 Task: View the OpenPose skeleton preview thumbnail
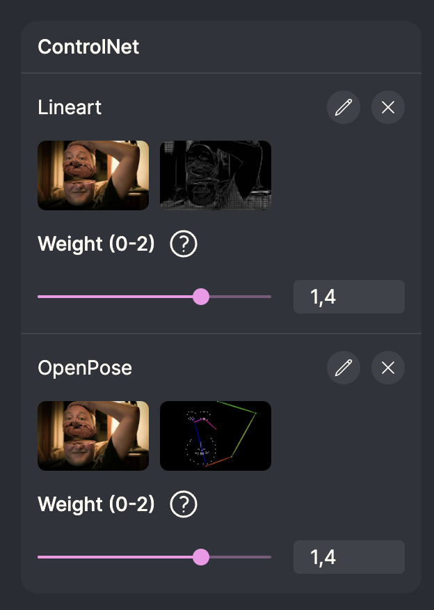coord(216,435)
